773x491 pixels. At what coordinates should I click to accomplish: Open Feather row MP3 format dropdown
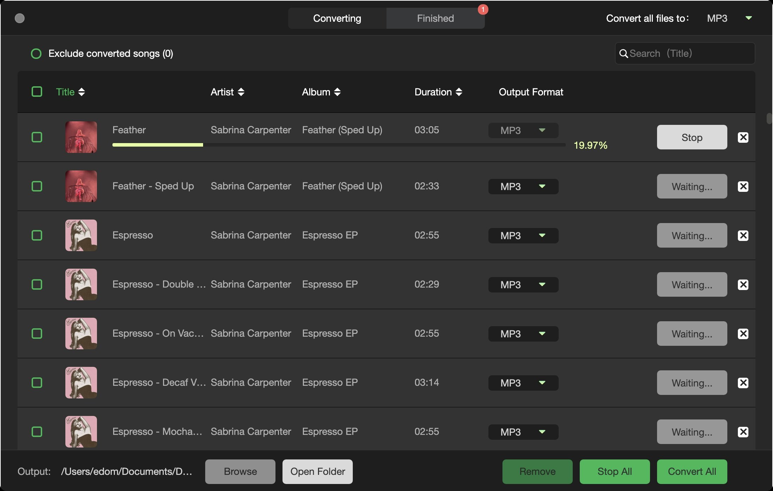pos(524,130)
